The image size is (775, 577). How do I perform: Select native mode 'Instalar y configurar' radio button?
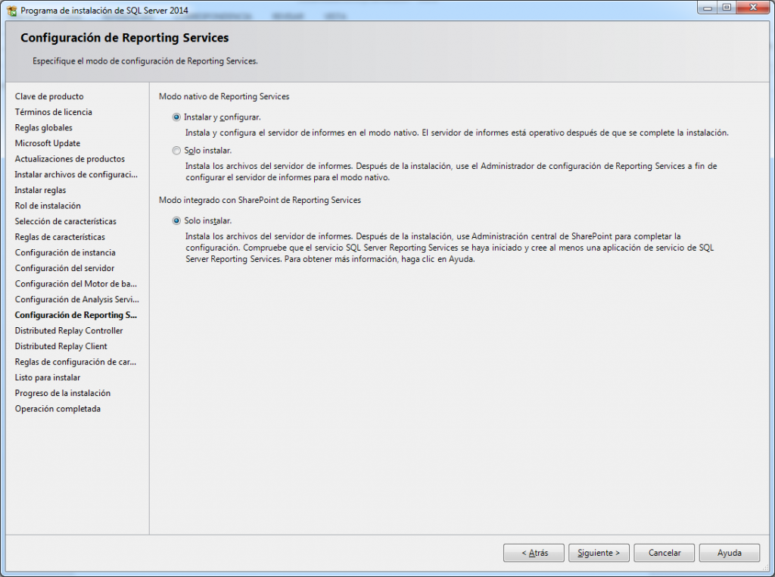176,117
